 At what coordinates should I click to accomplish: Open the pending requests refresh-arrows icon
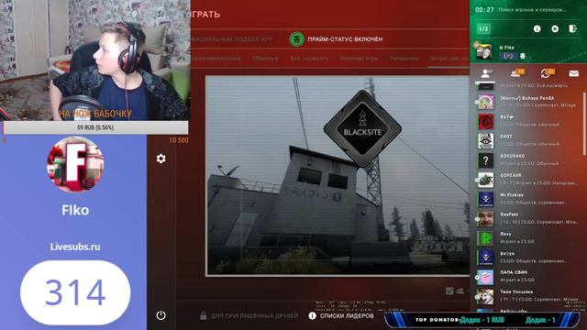[547, 73]
